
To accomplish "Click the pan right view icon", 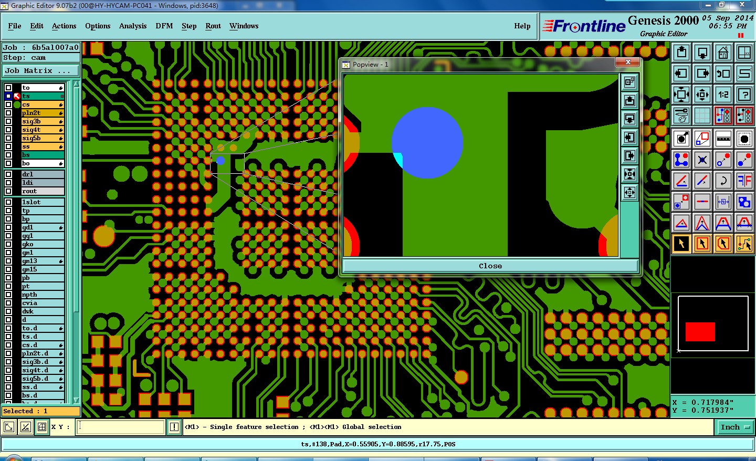I will tap(702, 74).
